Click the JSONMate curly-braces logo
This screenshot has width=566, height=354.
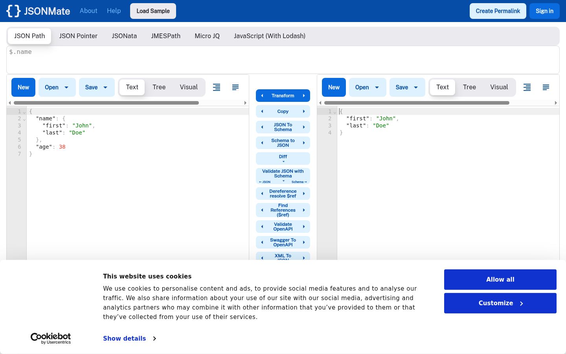13,11
